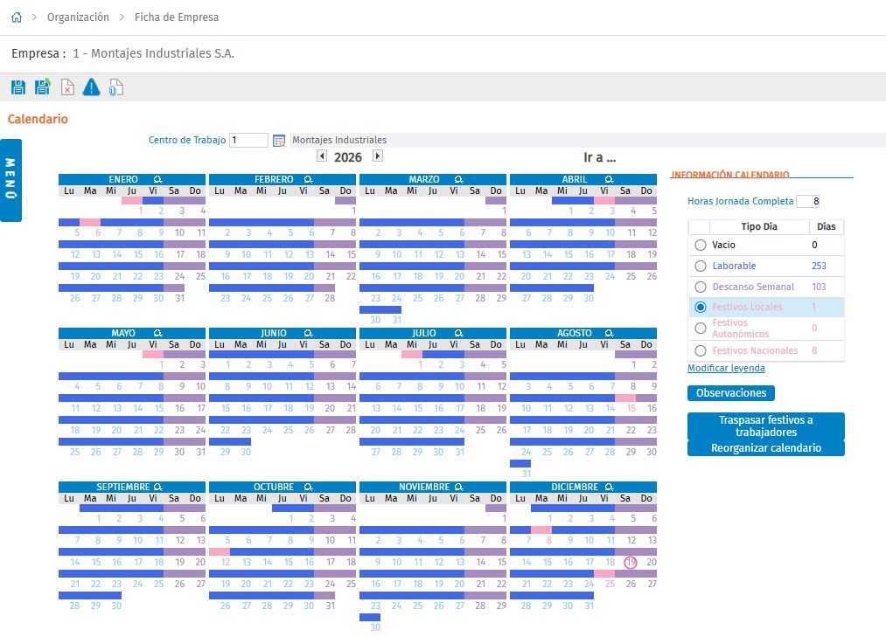Select May 1 in the calendar
This screenshot has width=886, height=637.
point(161,364)
